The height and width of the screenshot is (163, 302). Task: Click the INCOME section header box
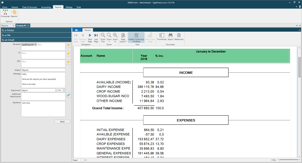click(186, 73)
